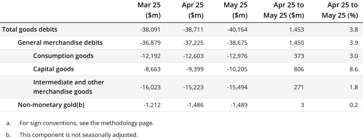Click the -1,212 Non-monetary gold March value

tap(152, 105)
